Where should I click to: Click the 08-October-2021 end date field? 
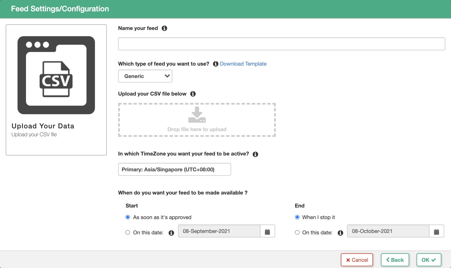(x=388, y=231)
